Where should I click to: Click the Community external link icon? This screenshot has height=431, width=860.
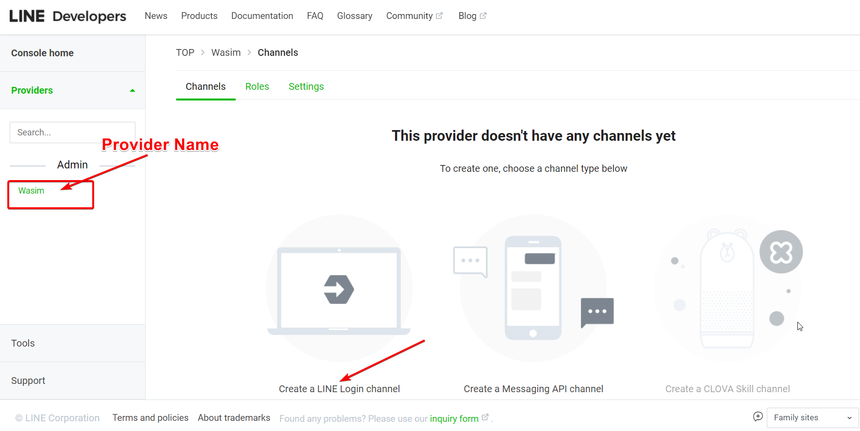coord(439,16)
